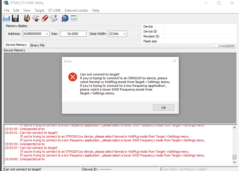Open ST website globe icon
Screen dimensions: 239x171
65,18
